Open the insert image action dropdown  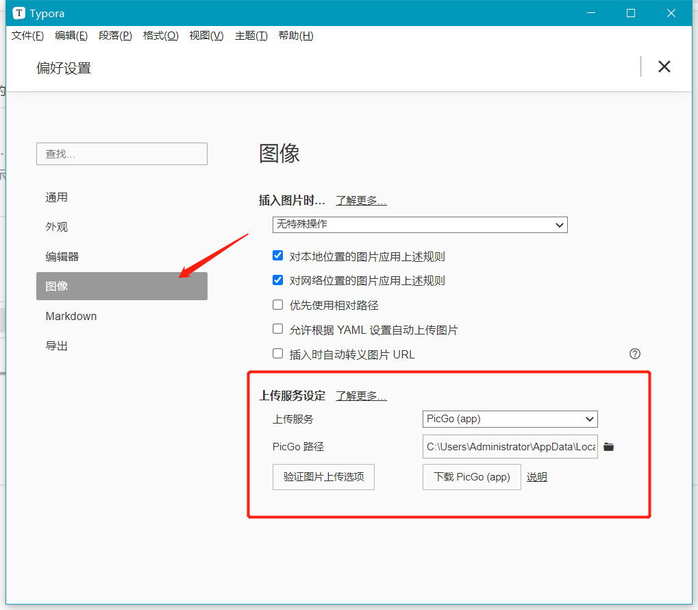click(x=420, y=225)
